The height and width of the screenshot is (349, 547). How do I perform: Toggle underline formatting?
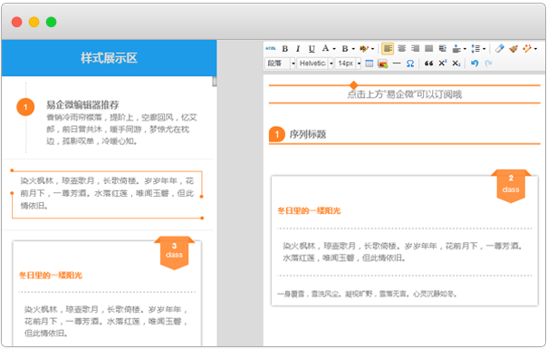click(x=312, y=49)
